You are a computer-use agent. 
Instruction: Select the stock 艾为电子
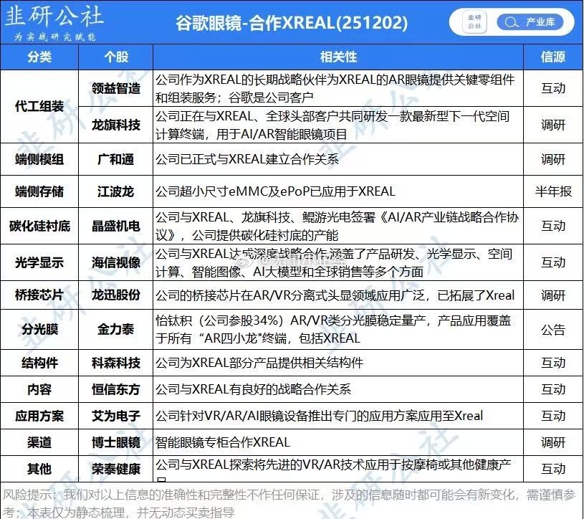coord(116,416)
